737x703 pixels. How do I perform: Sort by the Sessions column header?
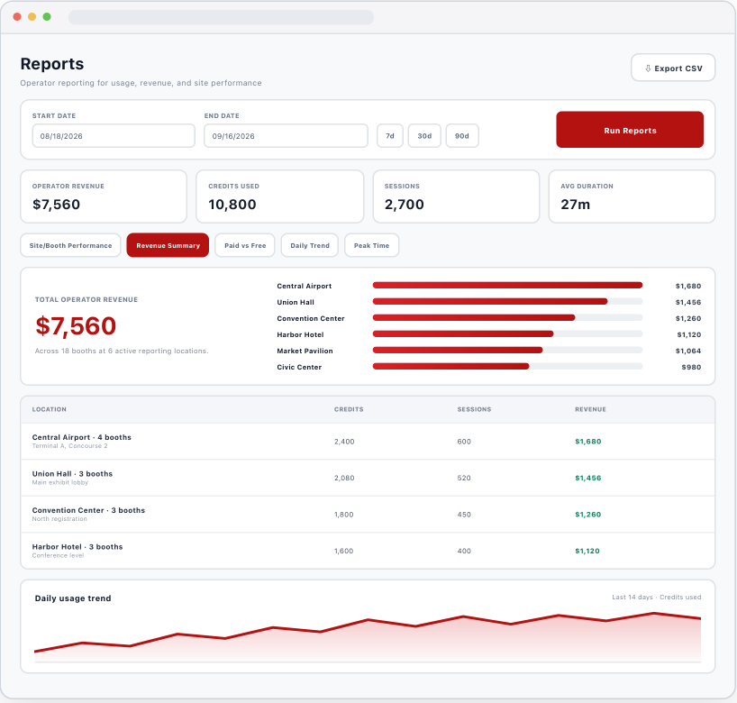pos(474,409)
